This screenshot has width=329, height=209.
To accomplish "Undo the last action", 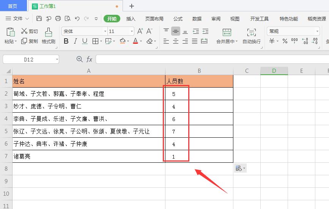I will [x=77, y=19].
